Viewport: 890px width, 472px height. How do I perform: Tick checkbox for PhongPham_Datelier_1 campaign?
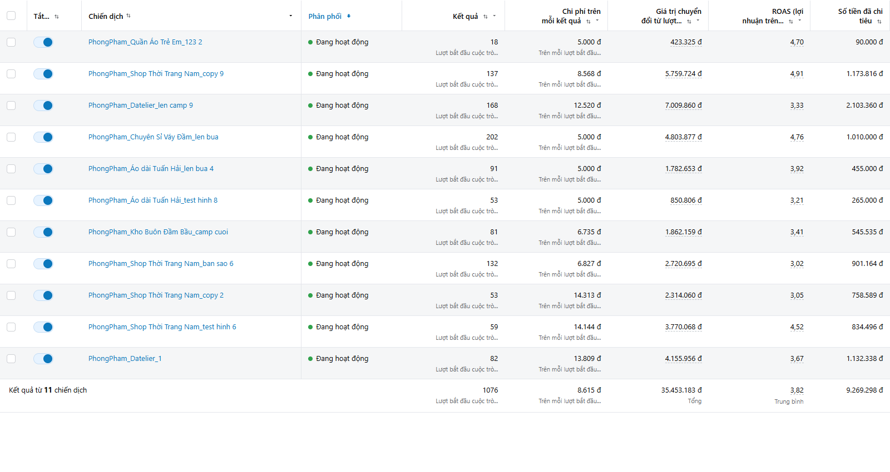11,359
